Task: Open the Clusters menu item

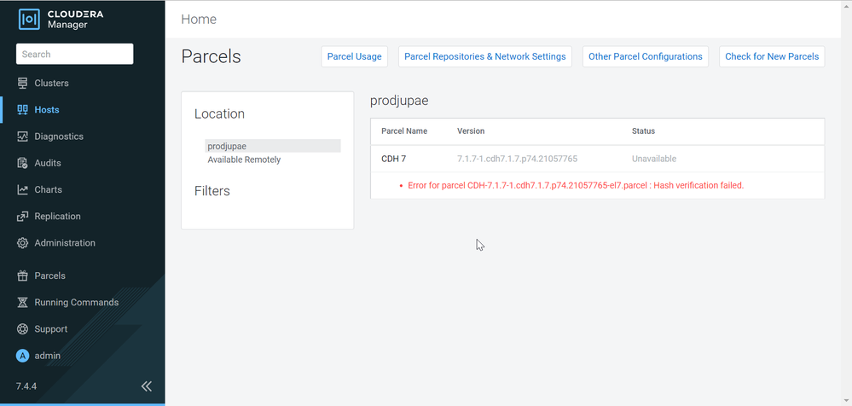Action: pos(52,83)
